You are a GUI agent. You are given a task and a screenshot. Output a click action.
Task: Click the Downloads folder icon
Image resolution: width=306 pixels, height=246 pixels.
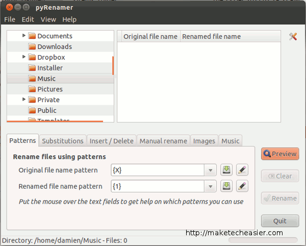click(x=32, y=46)
